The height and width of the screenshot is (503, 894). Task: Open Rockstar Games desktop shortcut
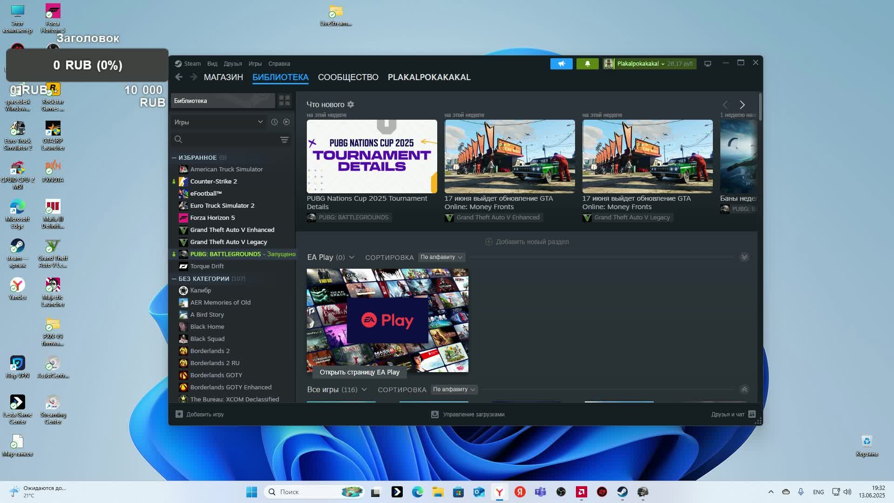53,97
